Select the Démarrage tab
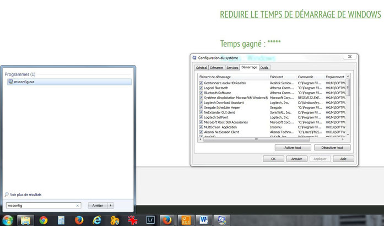The height and width of the screenshot is (226, 384). [x=249, y=67]
